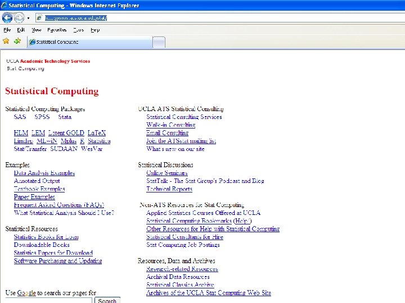Open the Textbook Examples link

tap(39, 189)
